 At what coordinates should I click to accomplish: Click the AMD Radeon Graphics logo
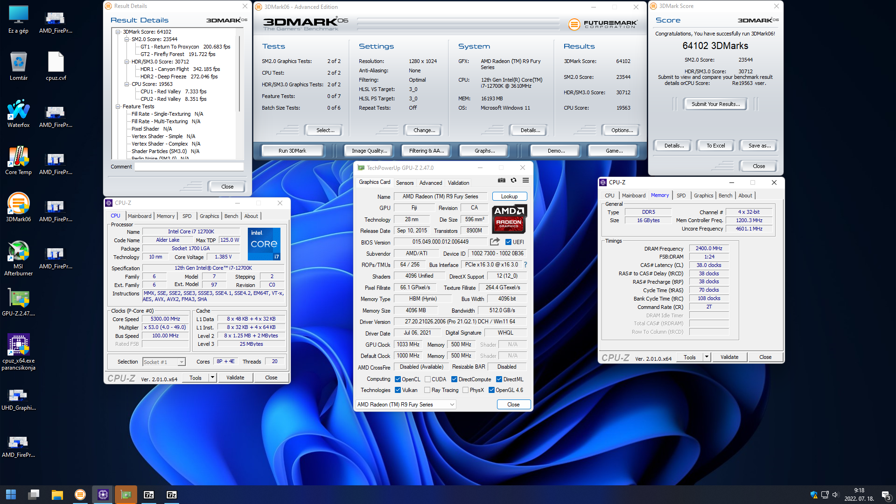click(509, 218)
